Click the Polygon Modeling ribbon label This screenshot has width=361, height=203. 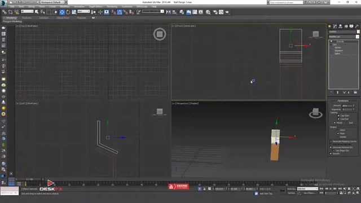[x=12, y=21]
